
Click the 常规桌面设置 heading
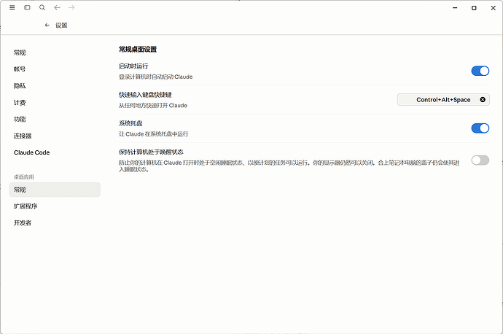[x=138, y=50]
